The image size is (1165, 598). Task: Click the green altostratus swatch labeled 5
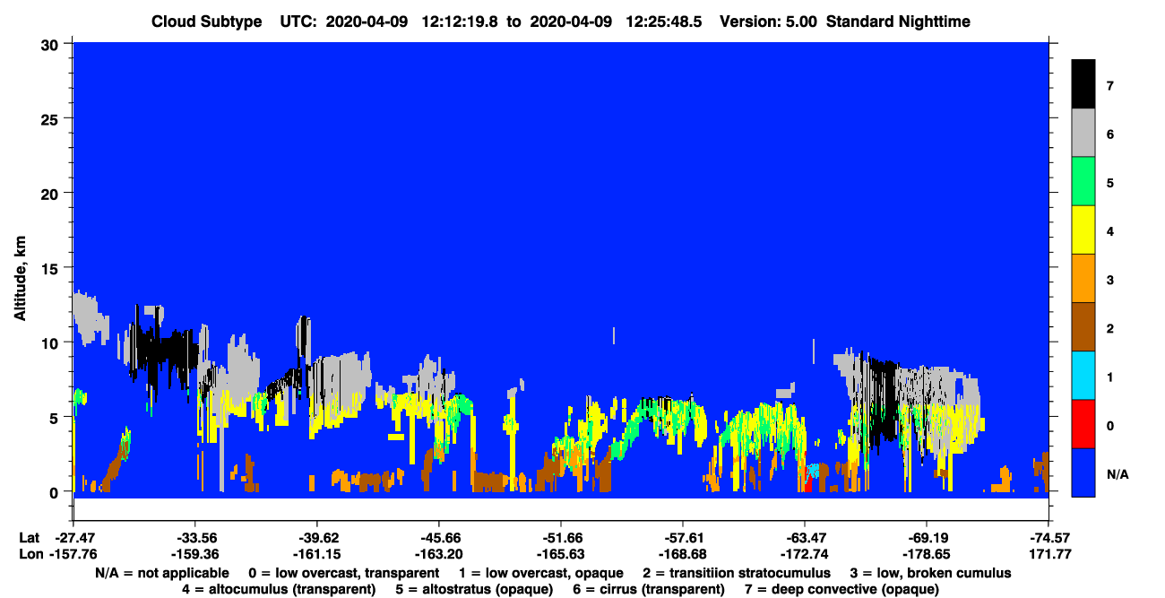(x=1083, y=181)
